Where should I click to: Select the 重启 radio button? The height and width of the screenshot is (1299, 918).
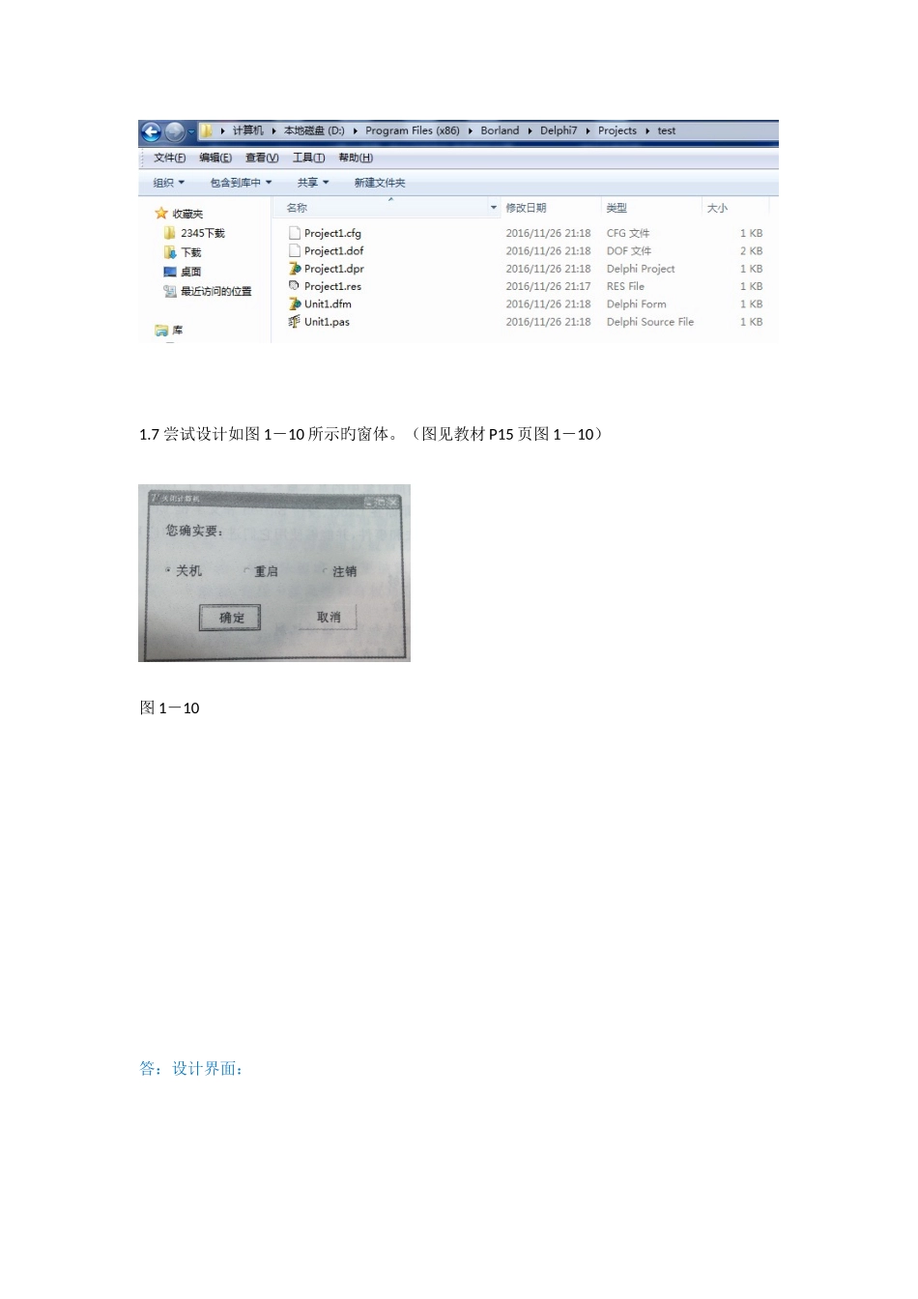tap(246, 571)
